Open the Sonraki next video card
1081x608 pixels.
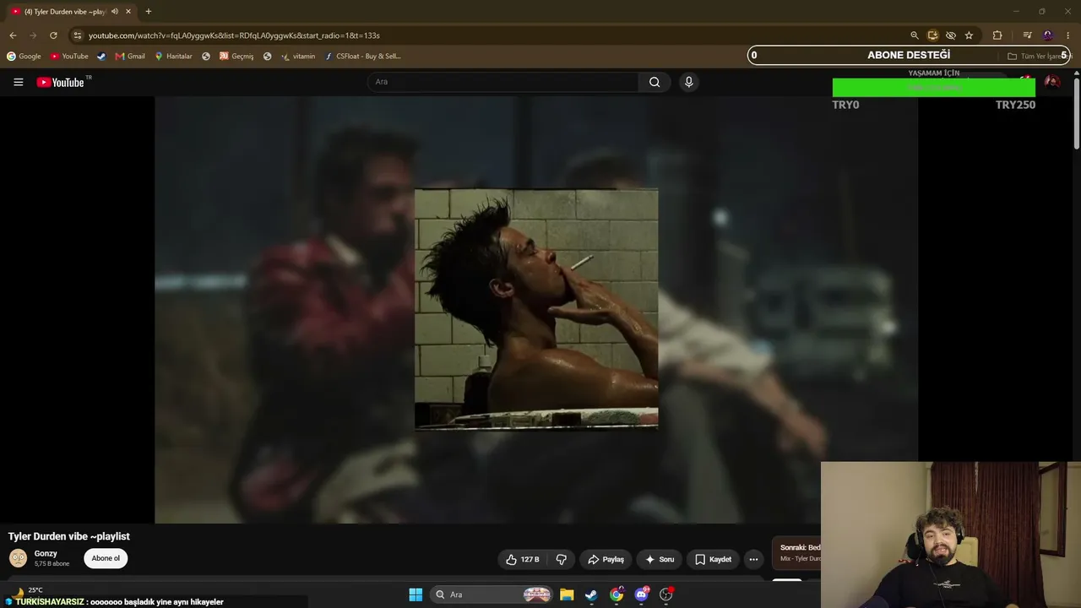tap(796, 553)
